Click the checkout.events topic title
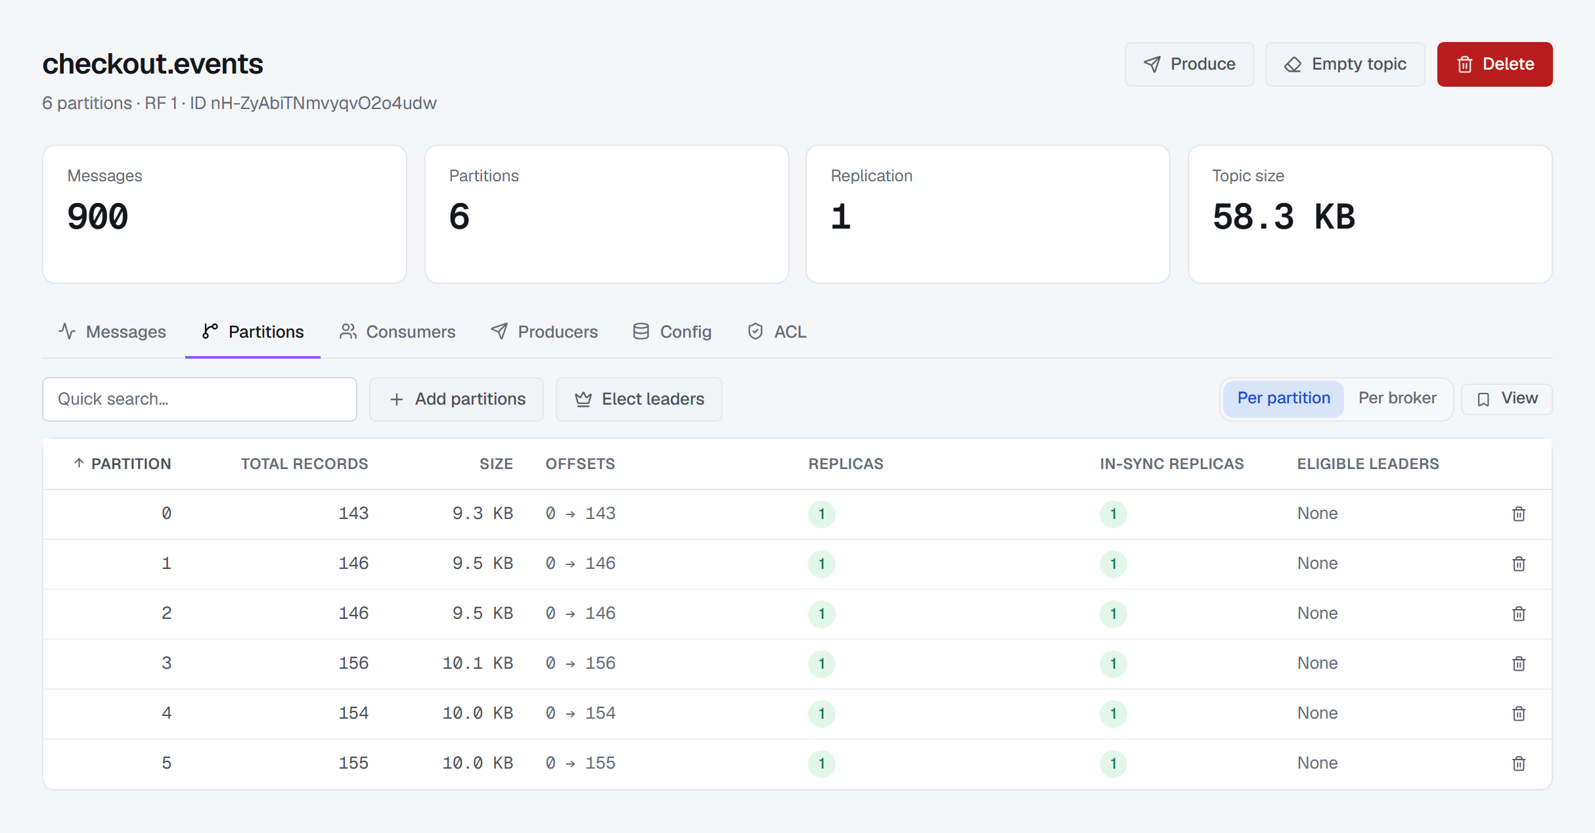The image size is (1595, 833). pyautogui.click(x=152, y=64)
